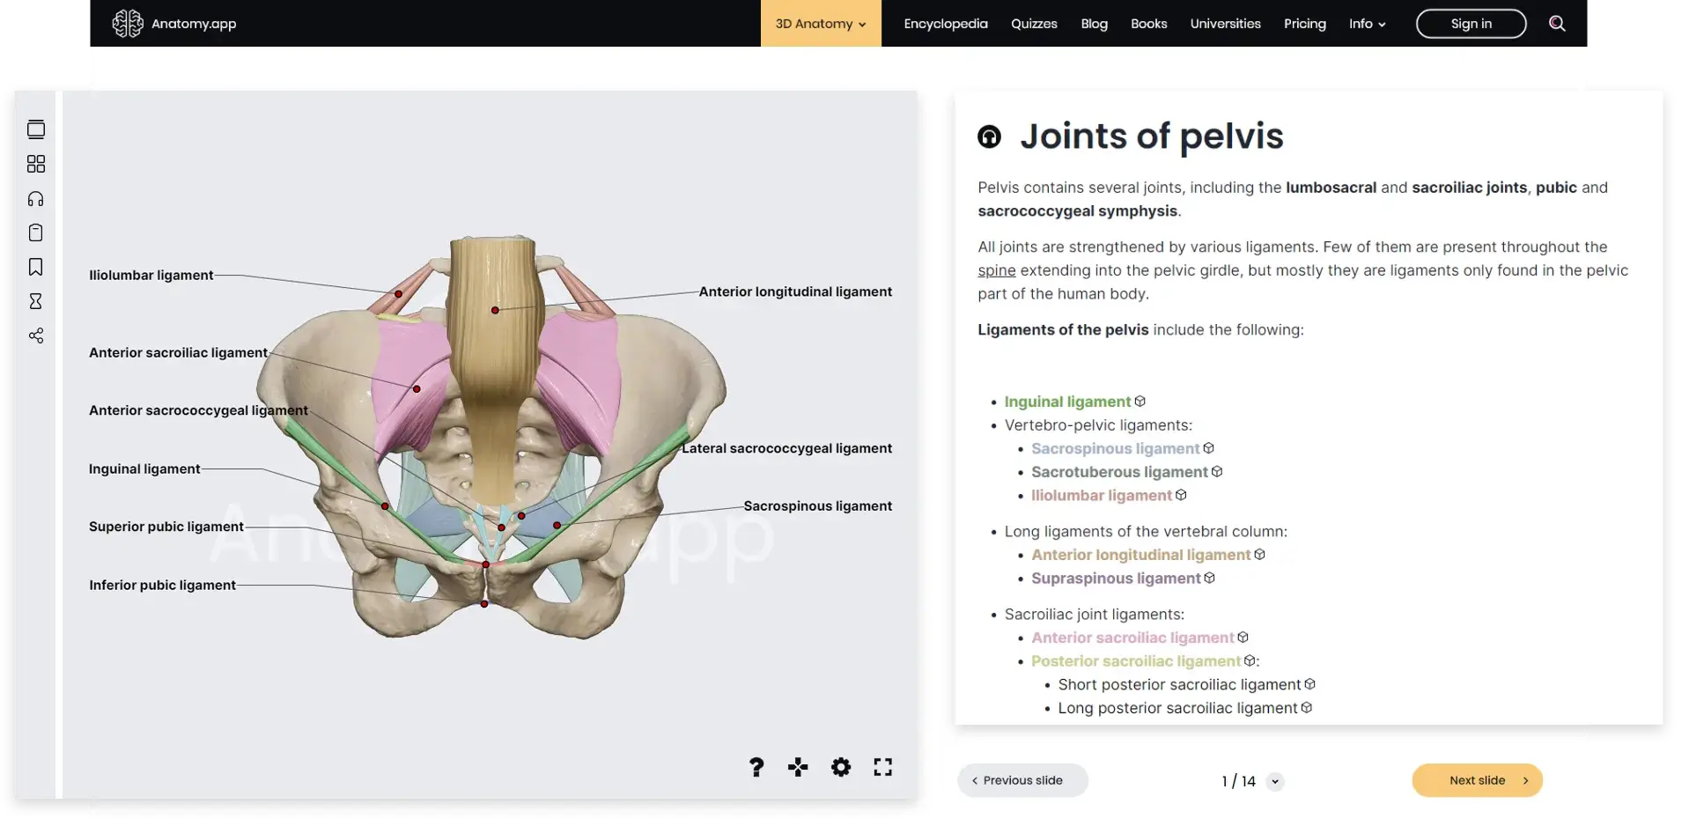Open the Sacrospinous ligament link
Image resolution: width=1689 pixels, height=826 pixels.
(1115, 448)
